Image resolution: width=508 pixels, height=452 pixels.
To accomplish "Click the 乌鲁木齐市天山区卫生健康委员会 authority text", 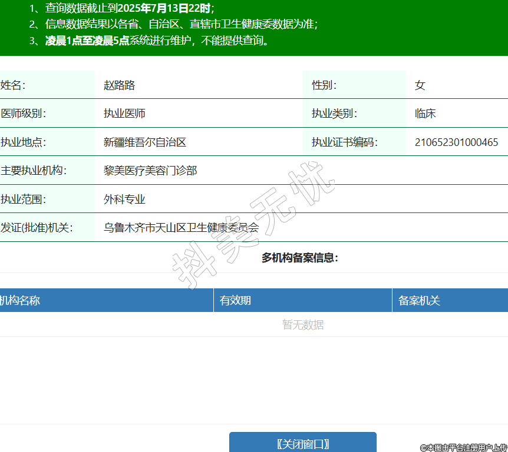I will point(181,228).
